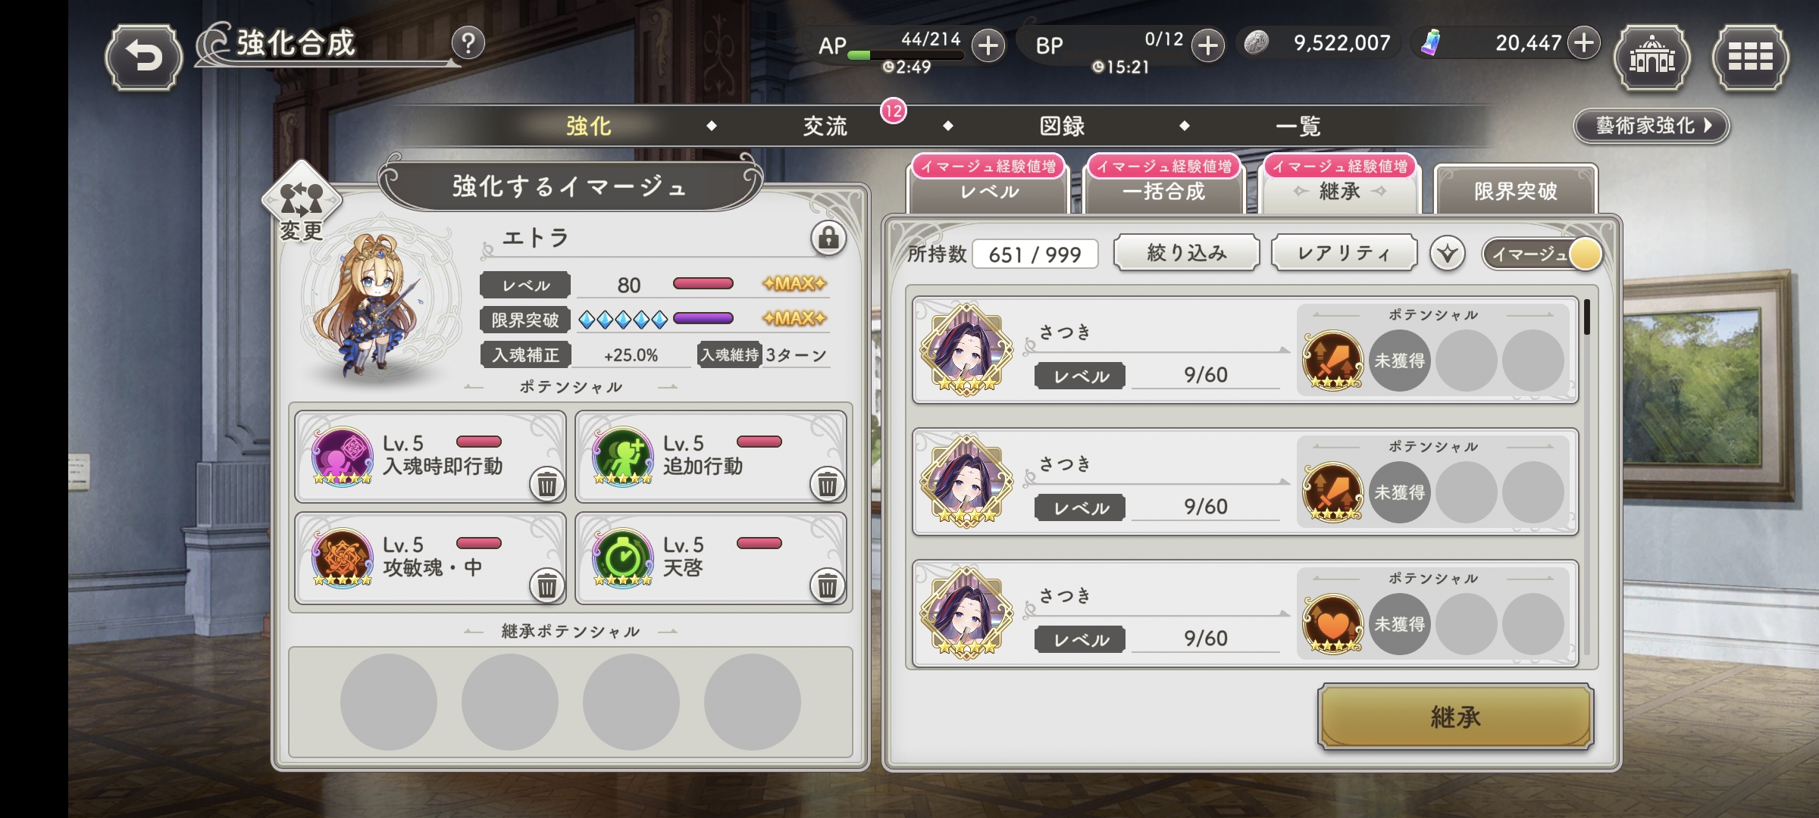Toggle the イマージュ switch
Viewport: 1819px width, 818px height.
(1542, 254)
